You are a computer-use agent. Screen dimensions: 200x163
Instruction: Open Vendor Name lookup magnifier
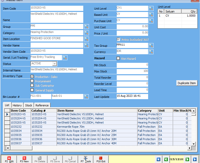(x=86, y=45)
